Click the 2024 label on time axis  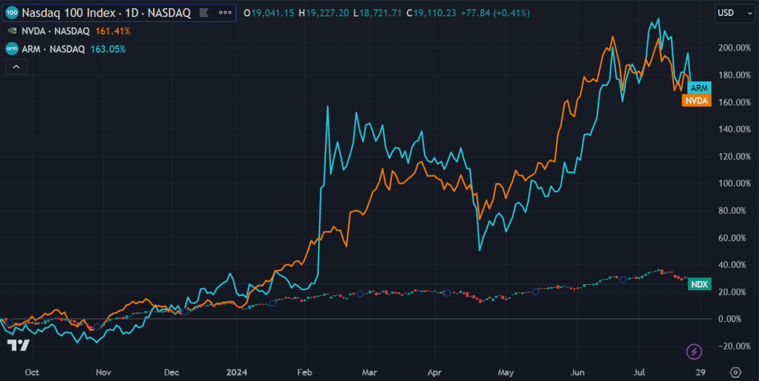(237, 371)
